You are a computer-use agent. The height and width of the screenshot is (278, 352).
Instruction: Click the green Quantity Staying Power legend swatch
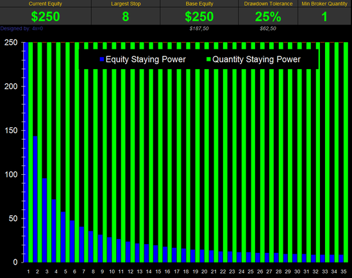click(208, 60)
